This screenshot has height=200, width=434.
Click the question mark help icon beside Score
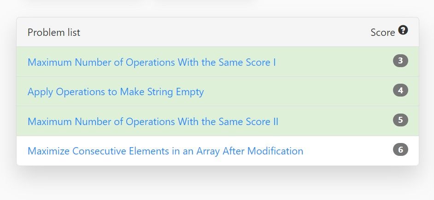tap(403, 30)
